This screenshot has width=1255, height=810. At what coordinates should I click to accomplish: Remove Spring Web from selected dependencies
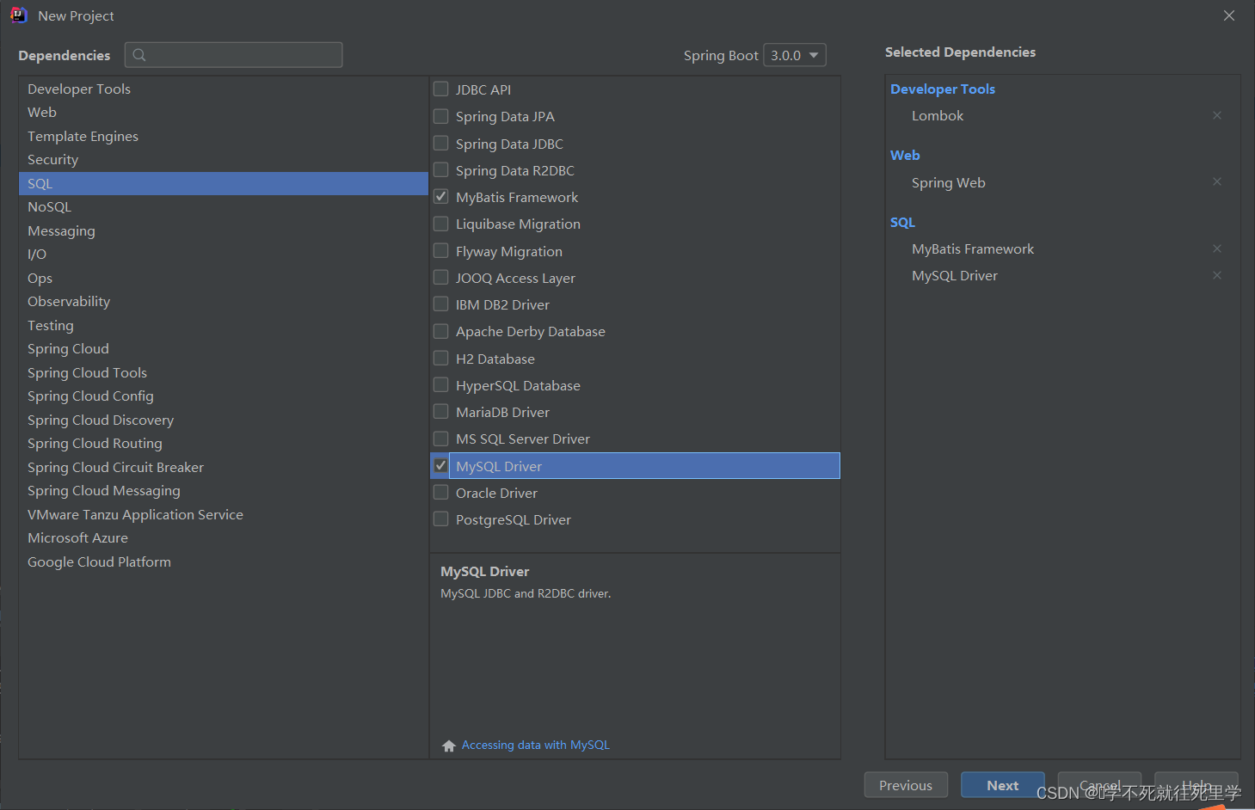point(1216,181)
